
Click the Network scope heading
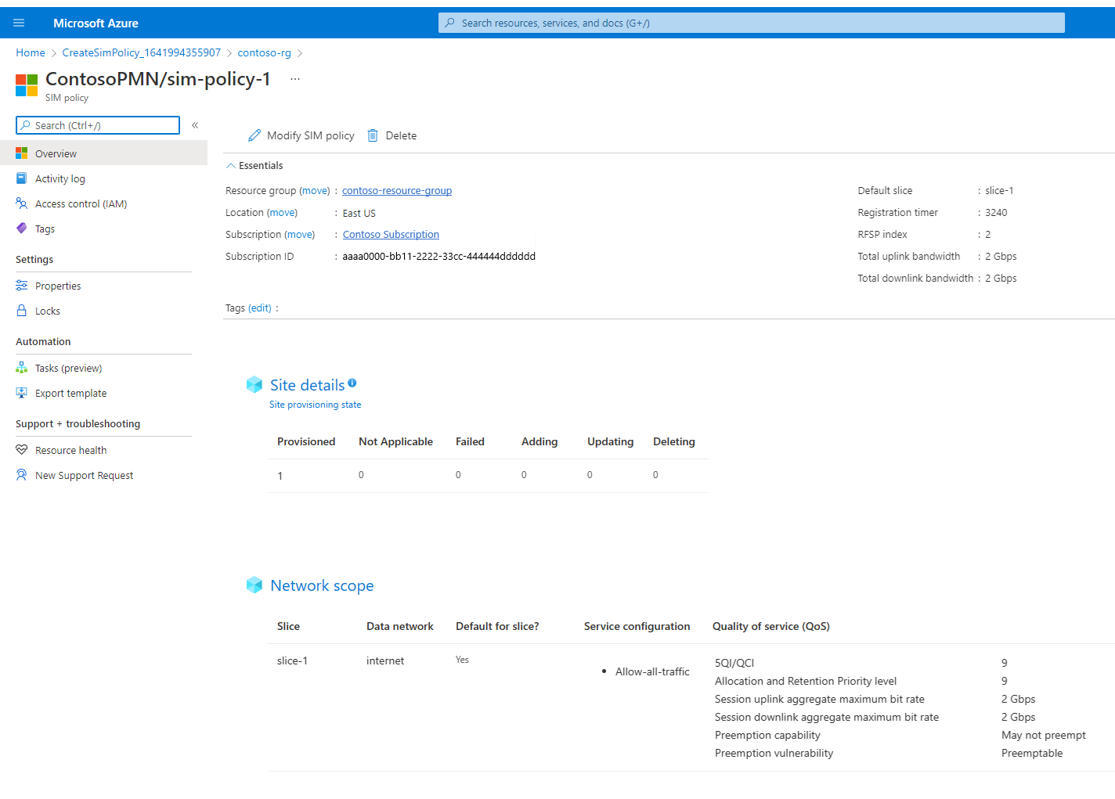[x=322, y=585]
